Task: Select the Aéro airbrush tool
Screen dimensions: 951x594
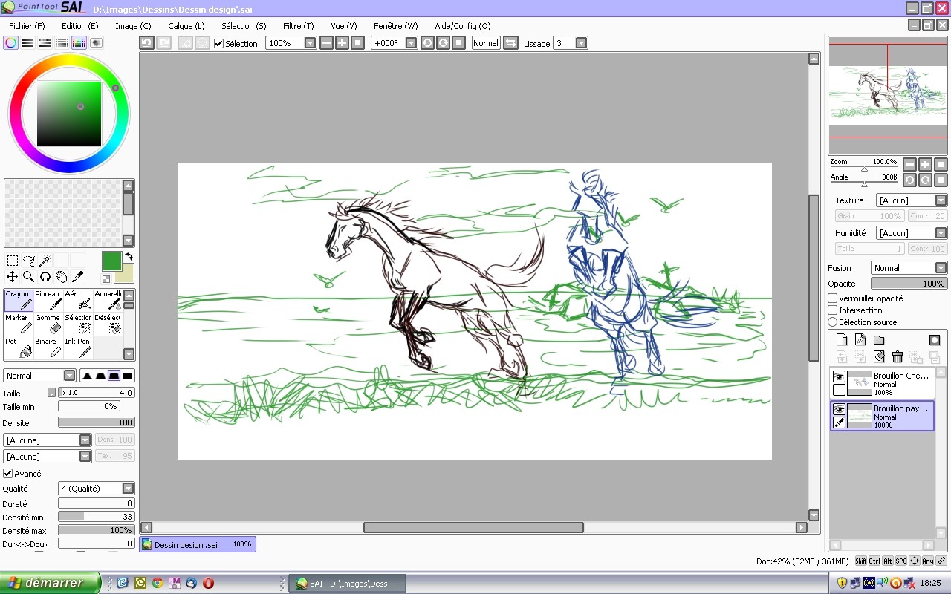Action: coord(78,300)
